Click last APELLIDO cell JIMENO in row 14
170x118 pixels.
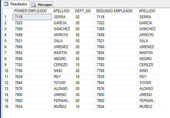pyautogui.click(x=148, y=95)
